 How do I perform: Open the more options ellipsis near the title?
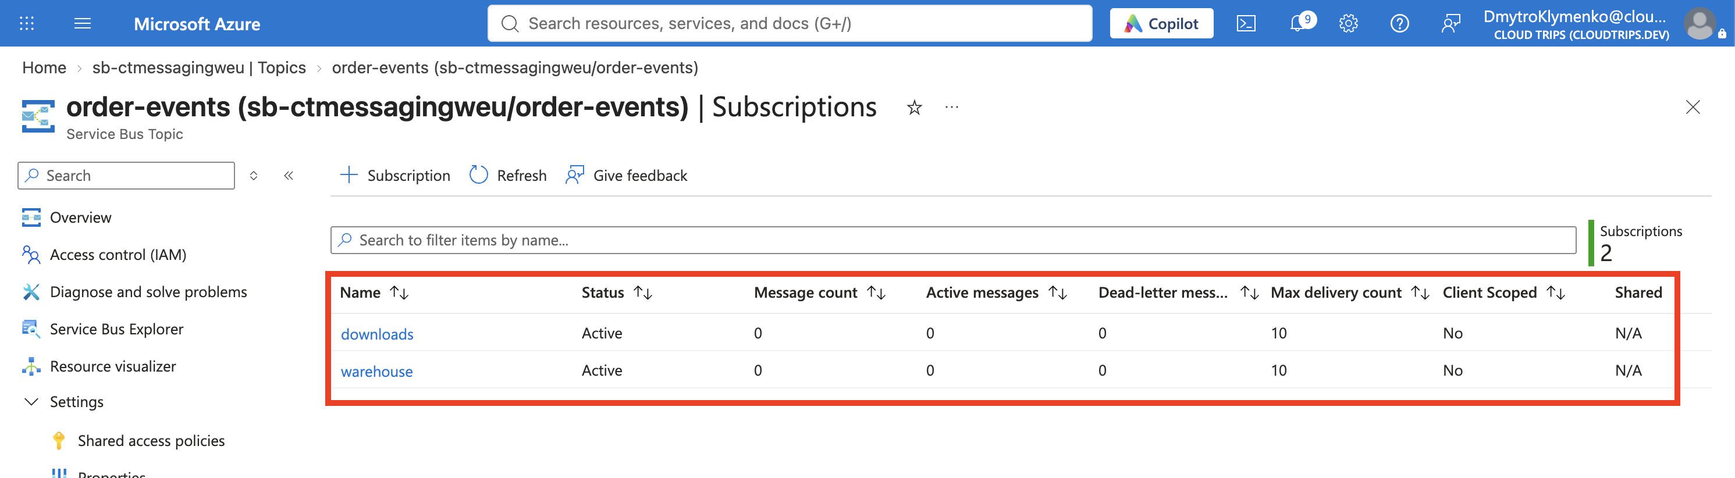point(951,107)
